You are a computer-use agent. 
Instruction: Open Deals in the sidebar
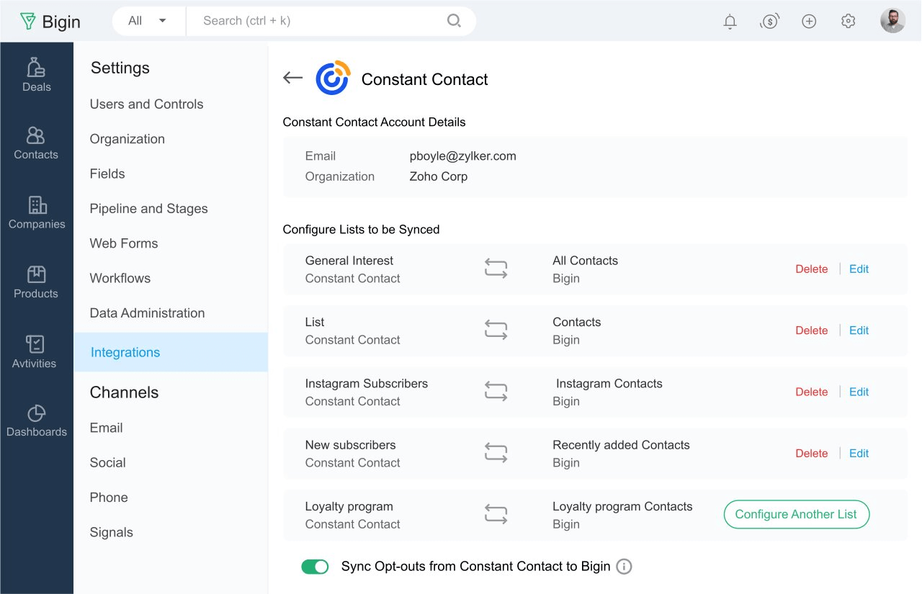(x=36, y=76)
